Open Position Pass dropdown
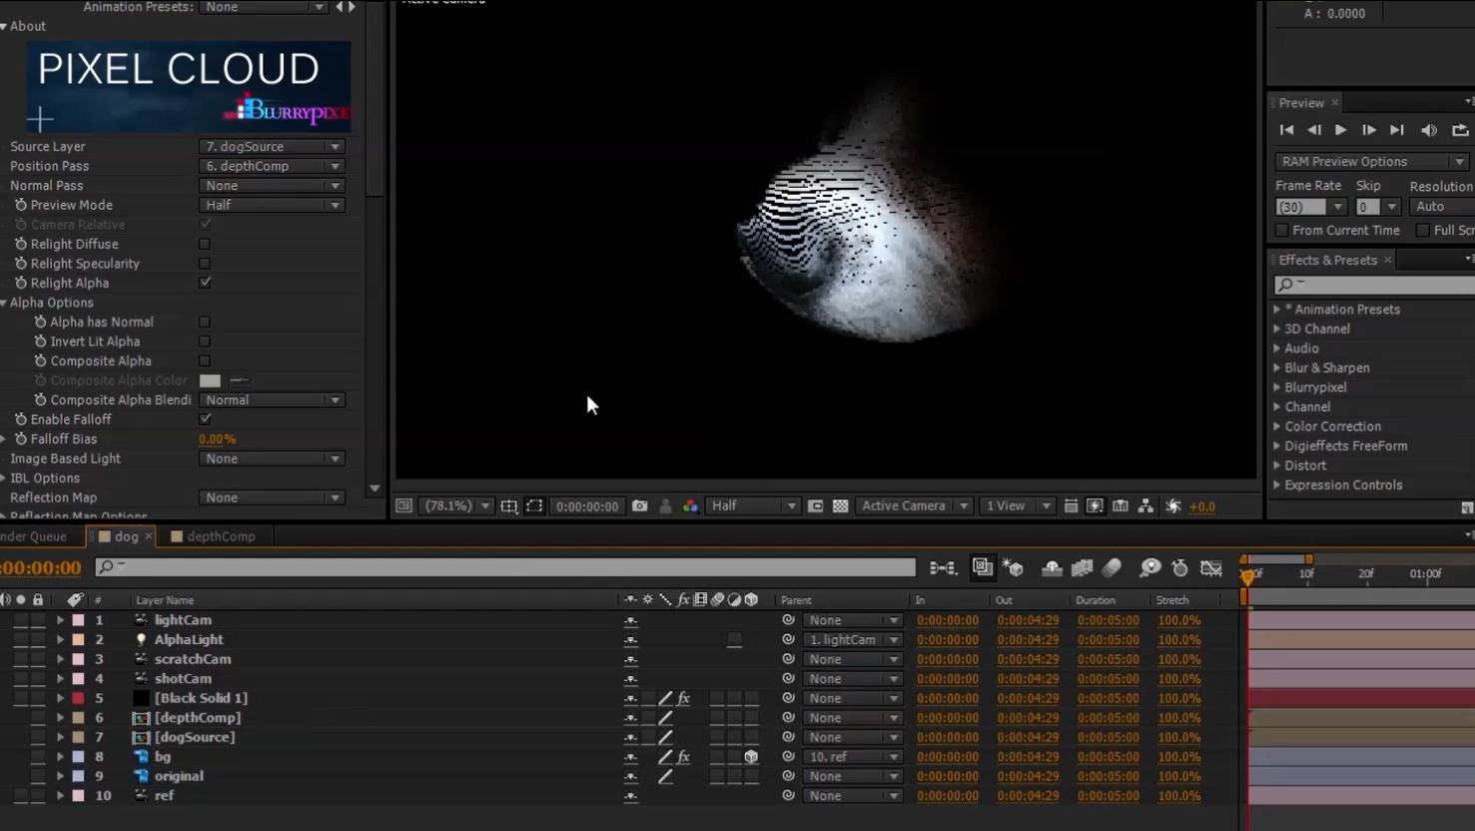Screen dimensions: 1475x831 tap(272, 166)
